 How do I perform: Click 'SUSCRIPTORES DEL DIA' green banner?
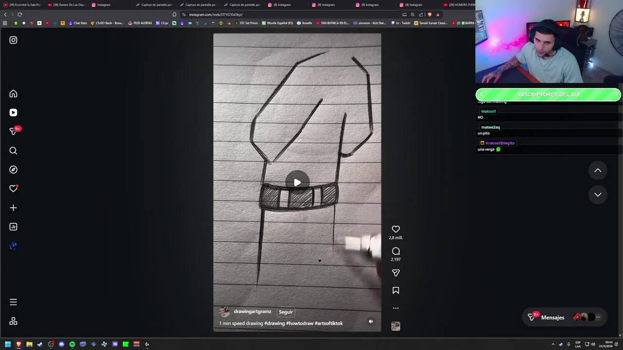pyautogui.click(x=548, y=95)
